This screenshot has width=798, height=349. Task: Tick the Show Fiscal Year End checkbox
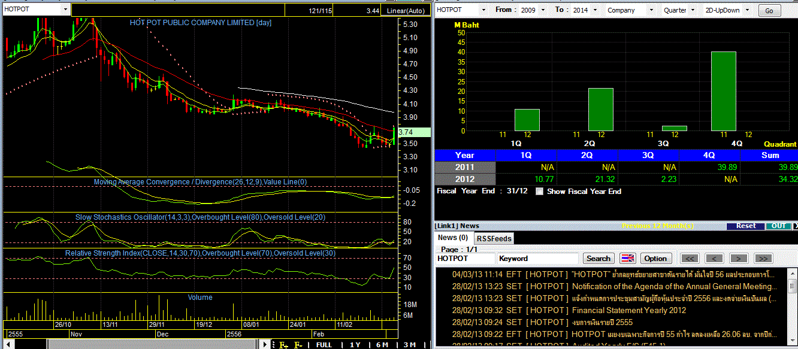(539, 192)
